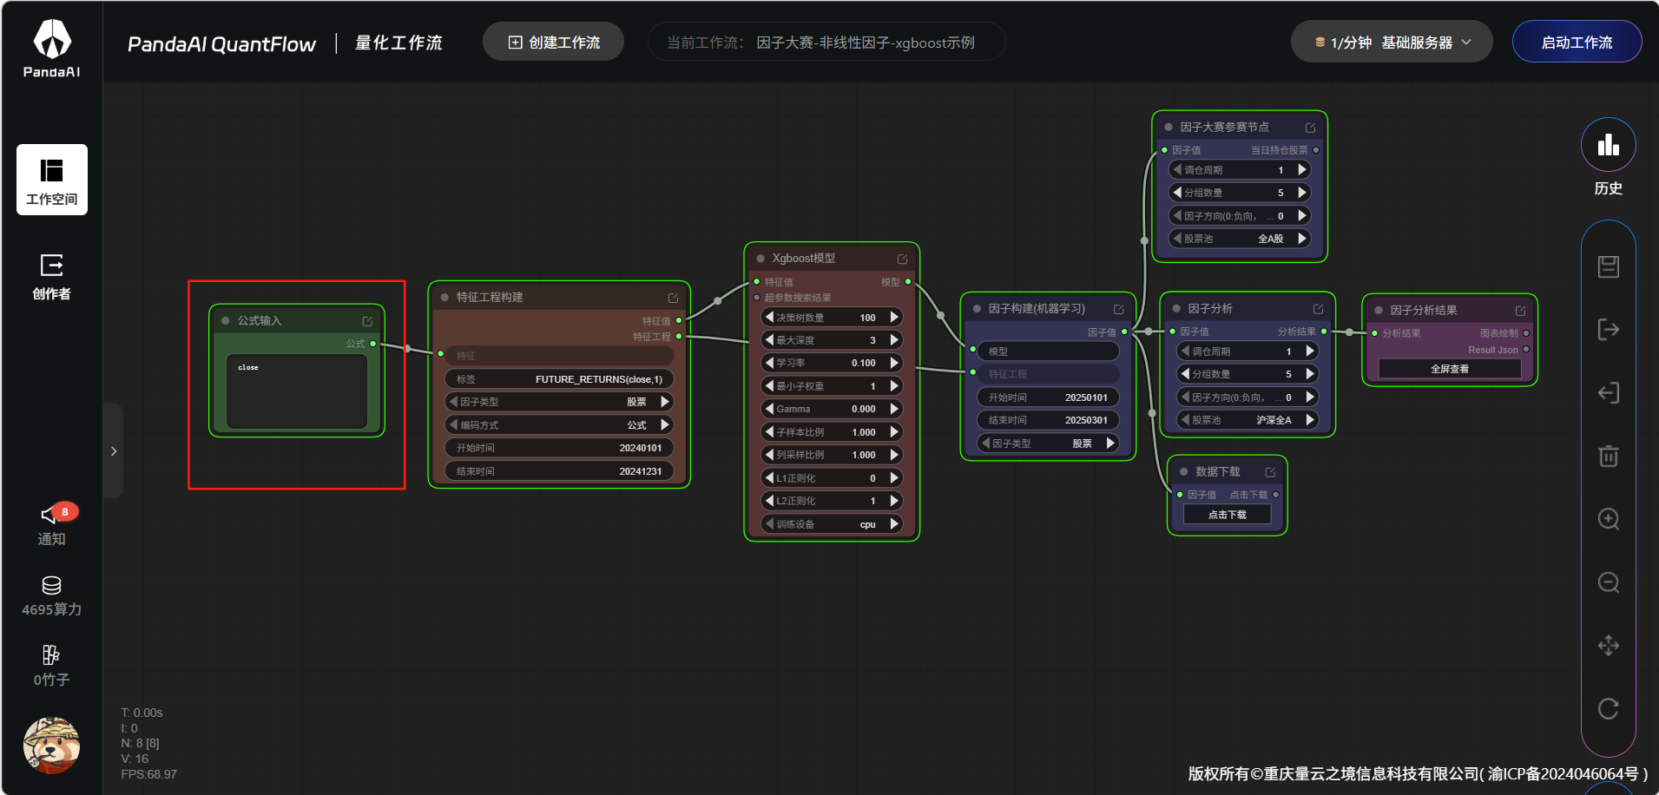The width and height of the screenshot is (1659, 795).
Task: Click the 子样本比例 value field
Action: pyautogui.click(x=832, y=432)
